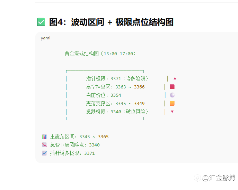
Task: Click the 图4 heading title text
Action: [x=111, y=22]
